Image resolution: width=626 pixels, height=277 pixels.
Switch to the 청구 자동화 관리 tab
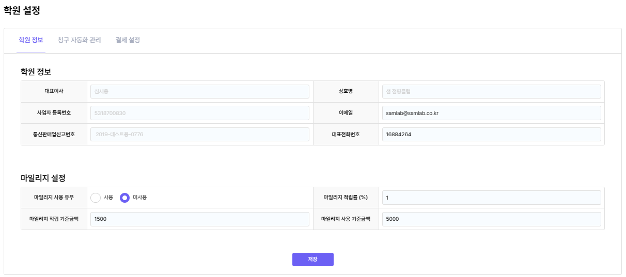[x=80, y=40]
